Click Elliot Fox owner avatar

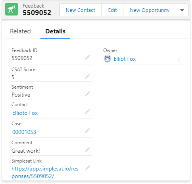[x=107, y=59]
